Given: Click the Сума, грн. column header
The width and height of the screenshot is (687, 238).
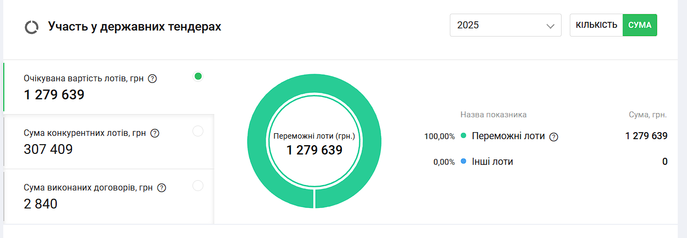Looking at the screenshot, I should 648,115.
